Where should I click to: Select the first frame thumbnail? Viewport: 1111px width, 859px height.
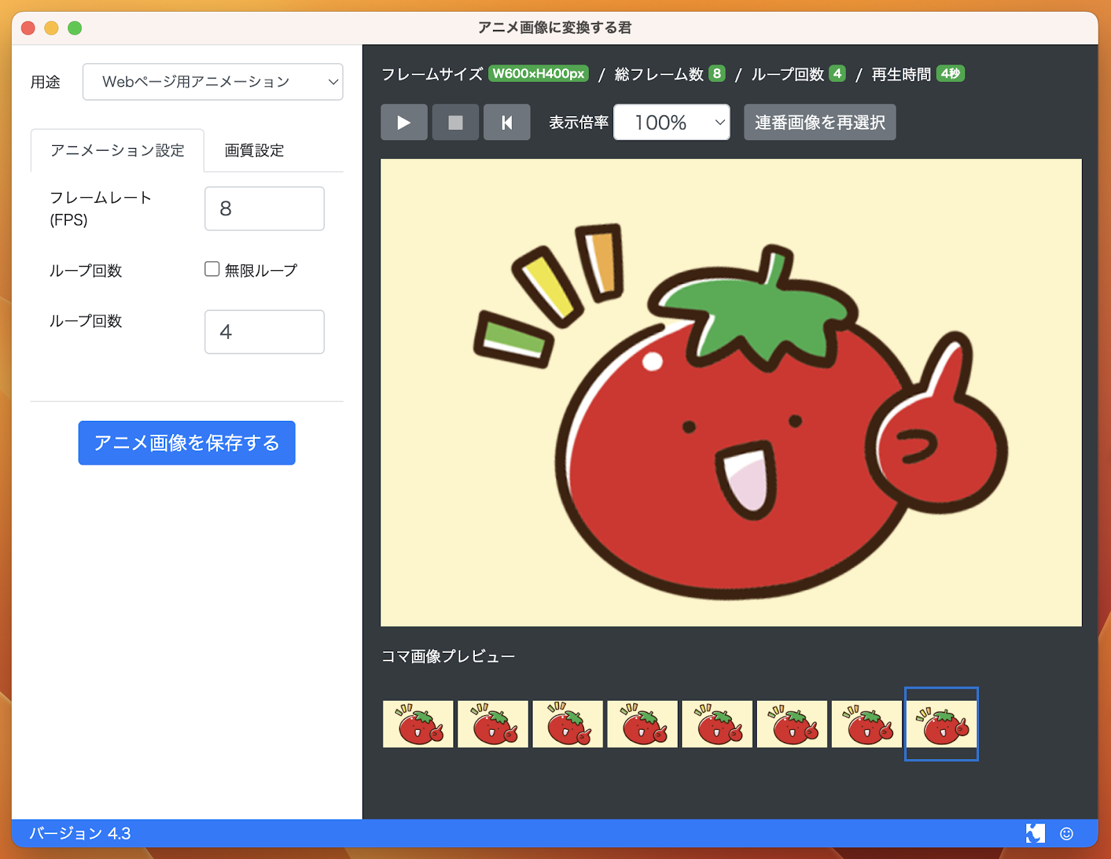click(418, 724)
